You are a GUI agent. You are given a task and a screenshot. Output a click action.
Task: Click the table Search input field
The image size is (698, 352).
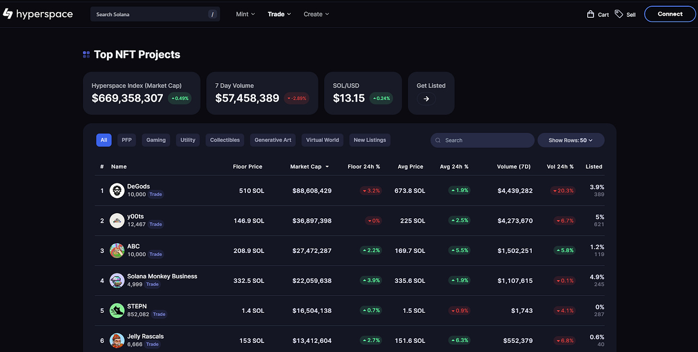[482, 140]
